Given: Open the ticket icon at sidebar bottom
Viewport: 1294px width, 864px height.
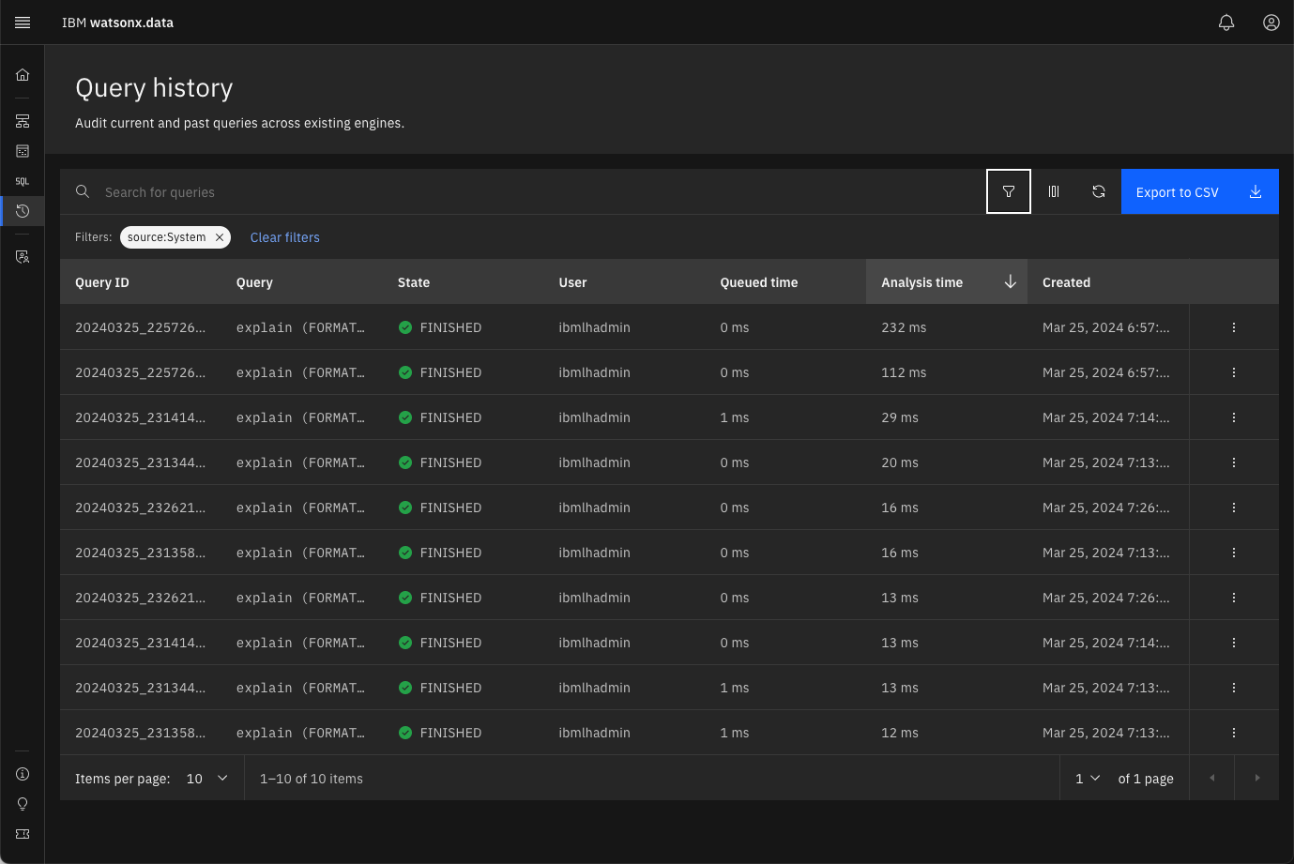Looking at the screenshot, I should coord(23,834).
